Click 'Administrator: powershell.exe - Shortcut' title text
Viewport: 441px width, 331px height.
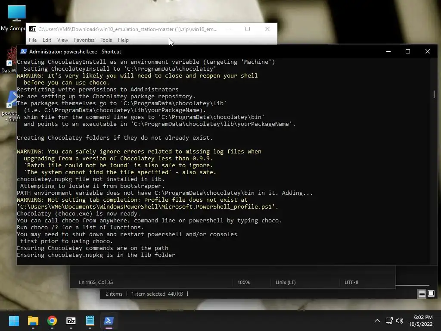click(x=75, y=52)
